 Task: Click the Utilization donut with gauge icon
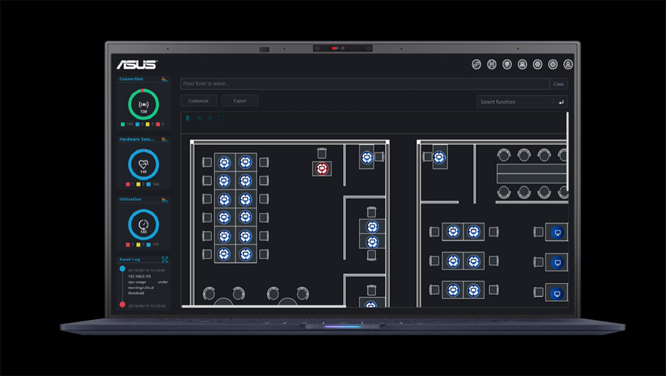coord(144,224)
